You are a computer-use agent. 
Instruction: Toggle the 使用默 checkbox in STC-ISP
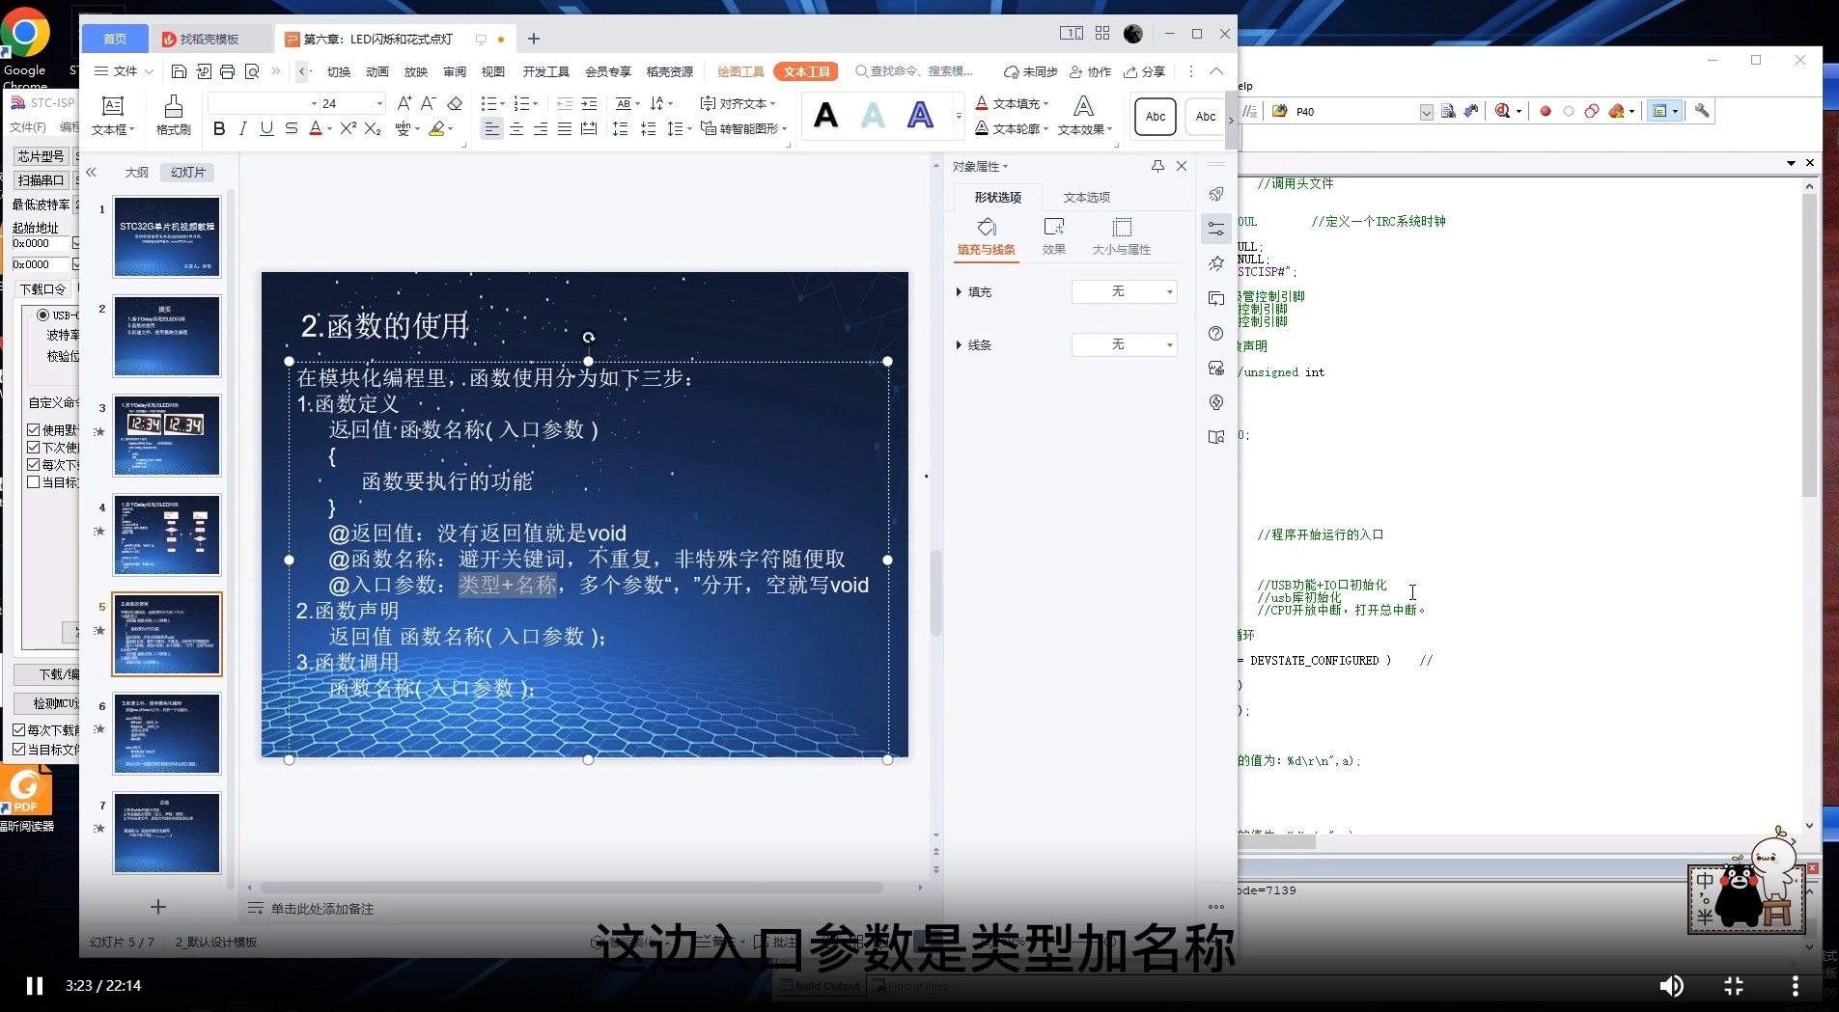[34, 429]
